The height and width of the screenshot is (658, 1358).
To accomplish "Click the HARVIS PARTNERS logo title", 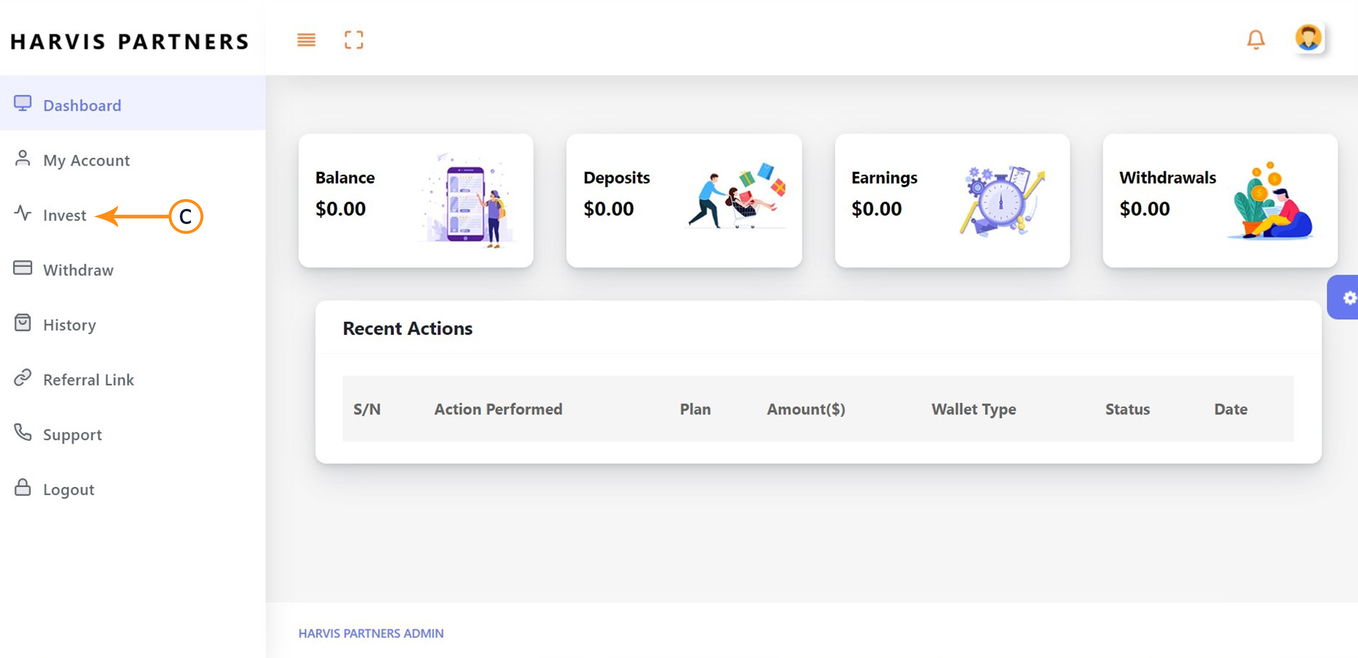I will click(130, 42).
